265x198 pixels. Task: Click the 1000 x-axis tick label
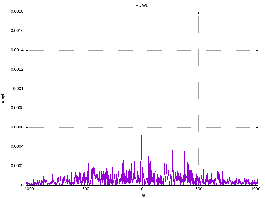pyautogui.click(x=255, y=189)
